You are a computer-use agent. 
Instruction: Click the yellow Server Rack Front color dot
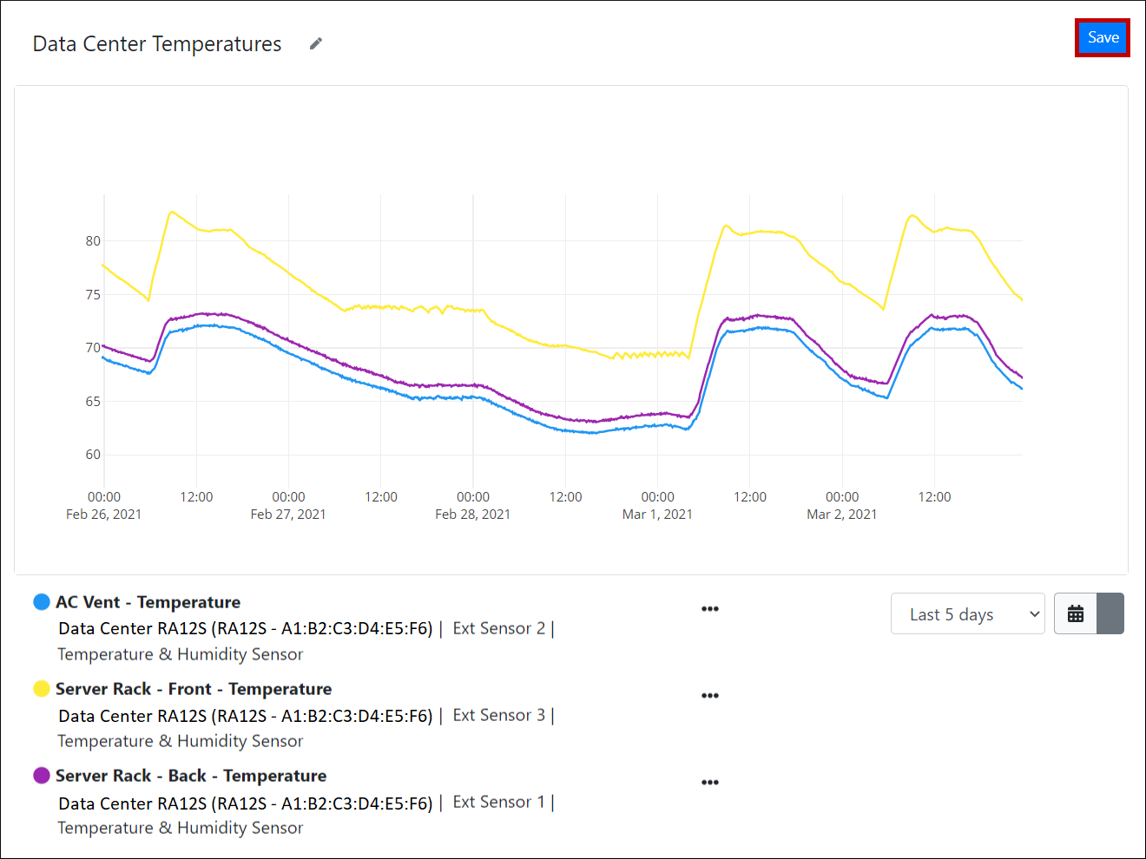42,689
